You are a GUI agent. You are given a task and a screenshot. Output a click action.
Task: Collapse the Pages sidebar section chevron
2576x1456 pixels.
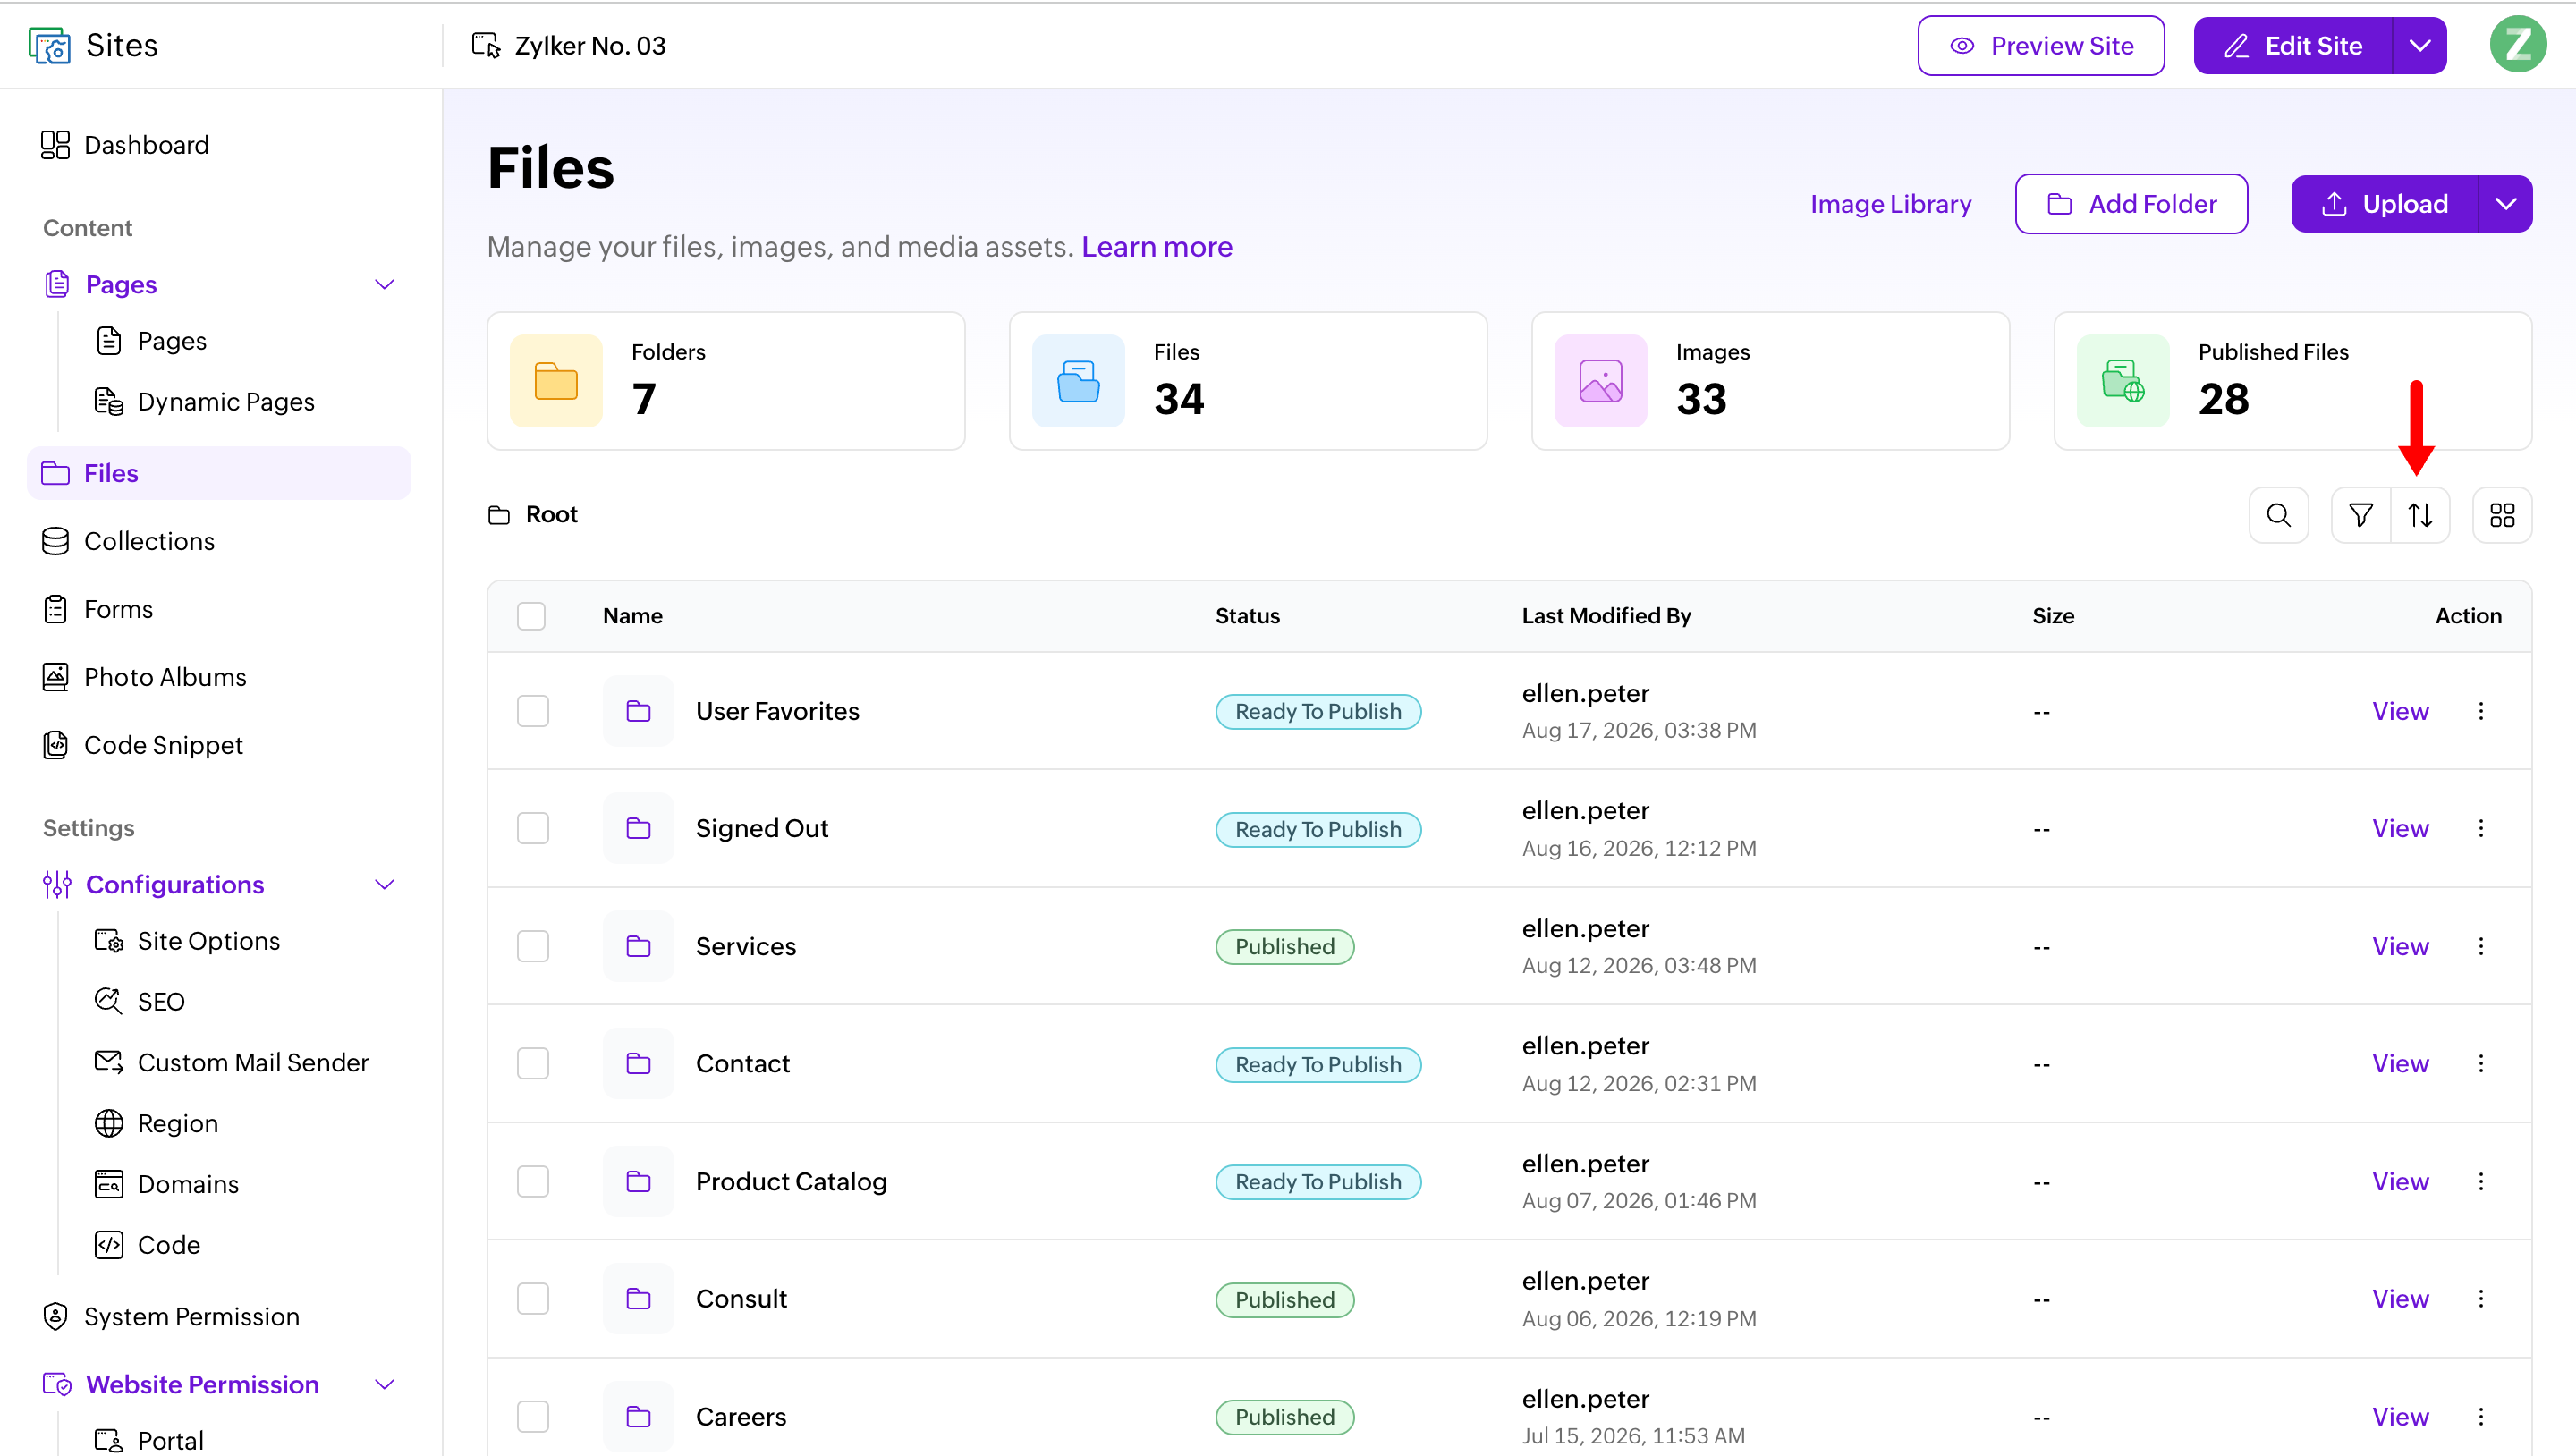click(384, 285)
